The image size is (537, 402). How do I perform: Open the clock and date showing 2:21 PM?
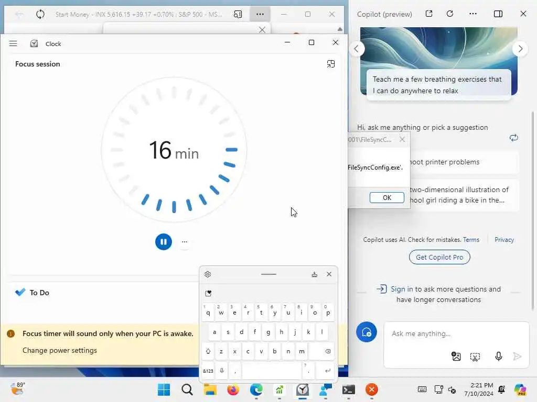coord(478,389)
